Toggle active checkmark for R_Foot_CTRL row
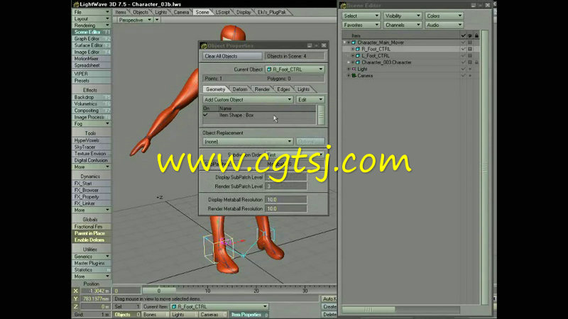Image resolution: width=568 pixels, height=319 pixels. tap(463, 49)
